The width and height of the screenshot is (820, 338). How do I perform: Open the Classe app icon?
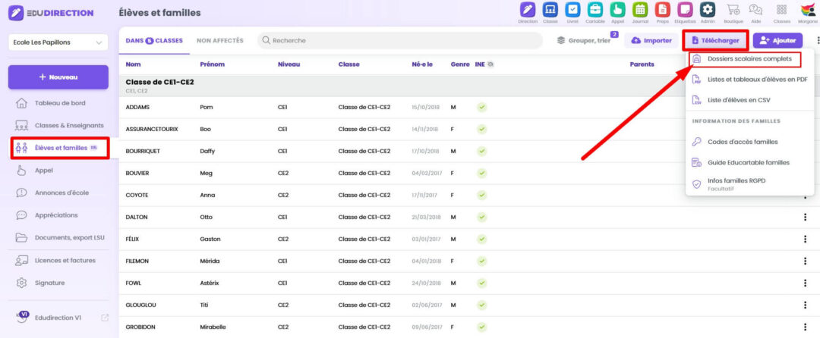pyautogui.click(x=550, y=9)
